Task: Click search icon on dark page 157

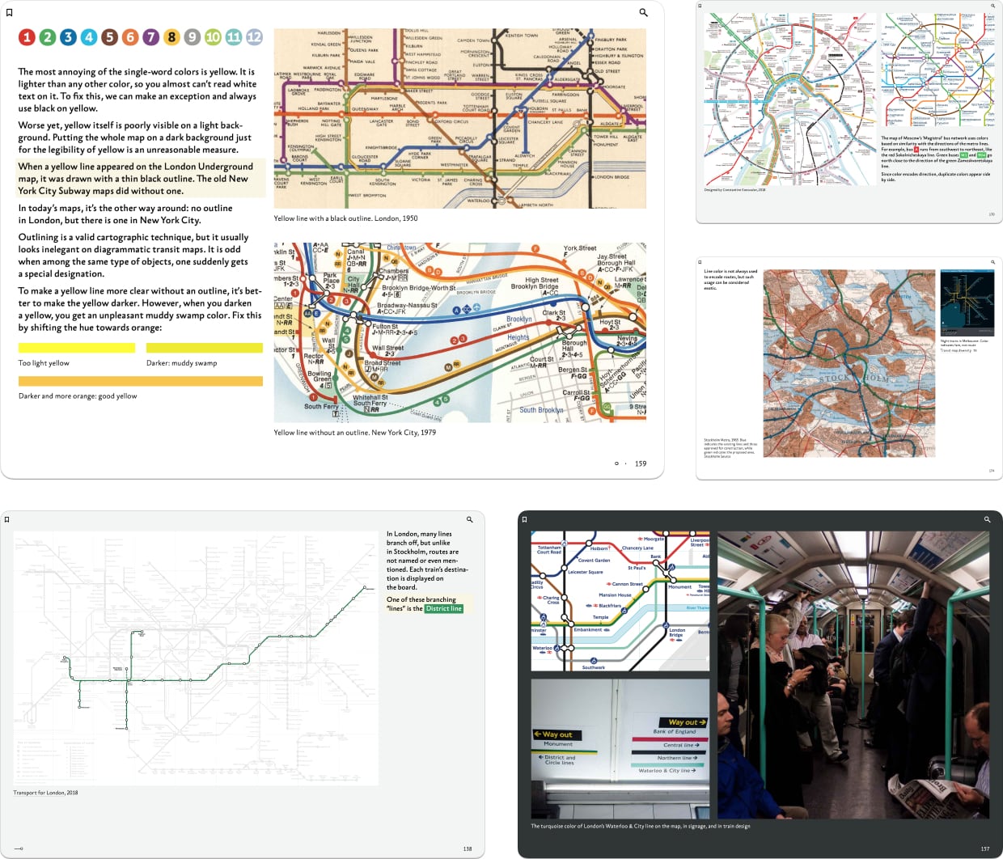Action: [987, 519]
